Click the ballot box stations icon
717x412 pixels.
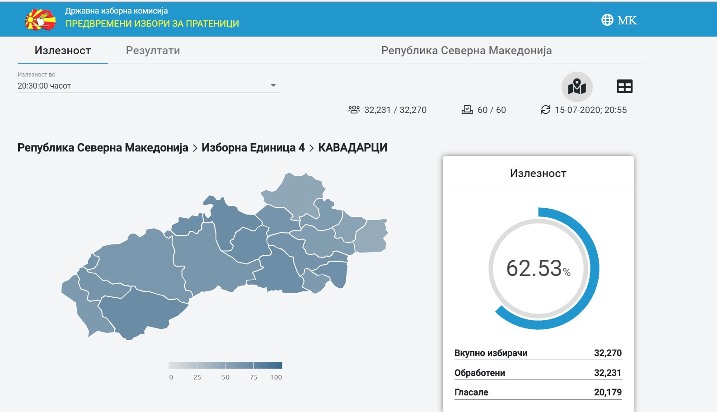click(x=467, y=110)
